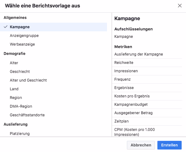Pick the Alter demographic template
This screenshot has height=152, width=186.
click(x=53, y=63)
